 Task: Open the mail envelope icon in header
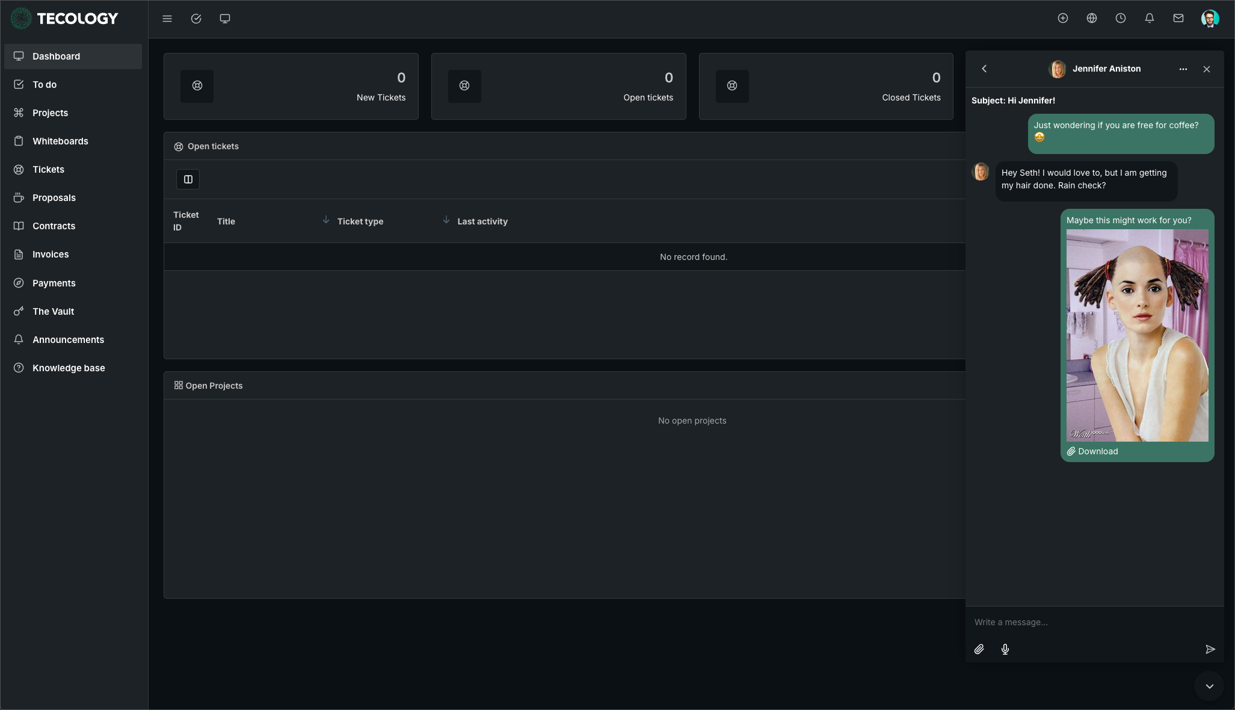[x=1178, y=19]
